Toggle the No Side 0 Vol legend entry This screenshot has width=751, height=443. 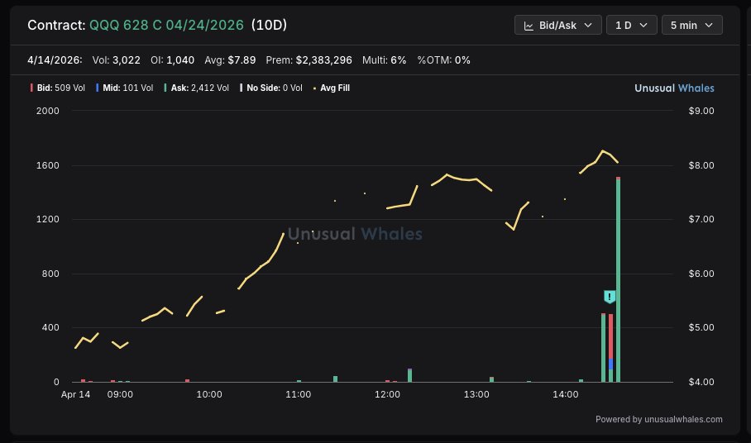271,88
